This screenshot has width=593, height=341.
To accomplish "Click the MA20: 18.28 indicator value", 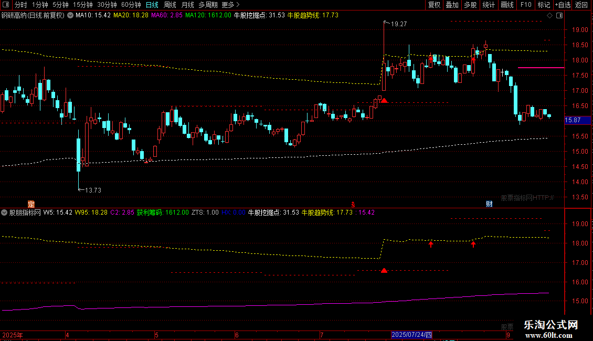I will [131, 16].
